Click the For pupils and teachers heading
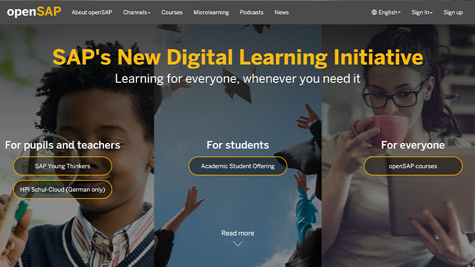The width and height of the screenshot is (475, 267). tap(63, 145)
